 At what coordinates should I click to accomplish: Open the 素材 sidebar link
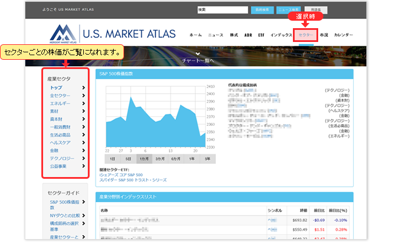click(x=54, y=111)
